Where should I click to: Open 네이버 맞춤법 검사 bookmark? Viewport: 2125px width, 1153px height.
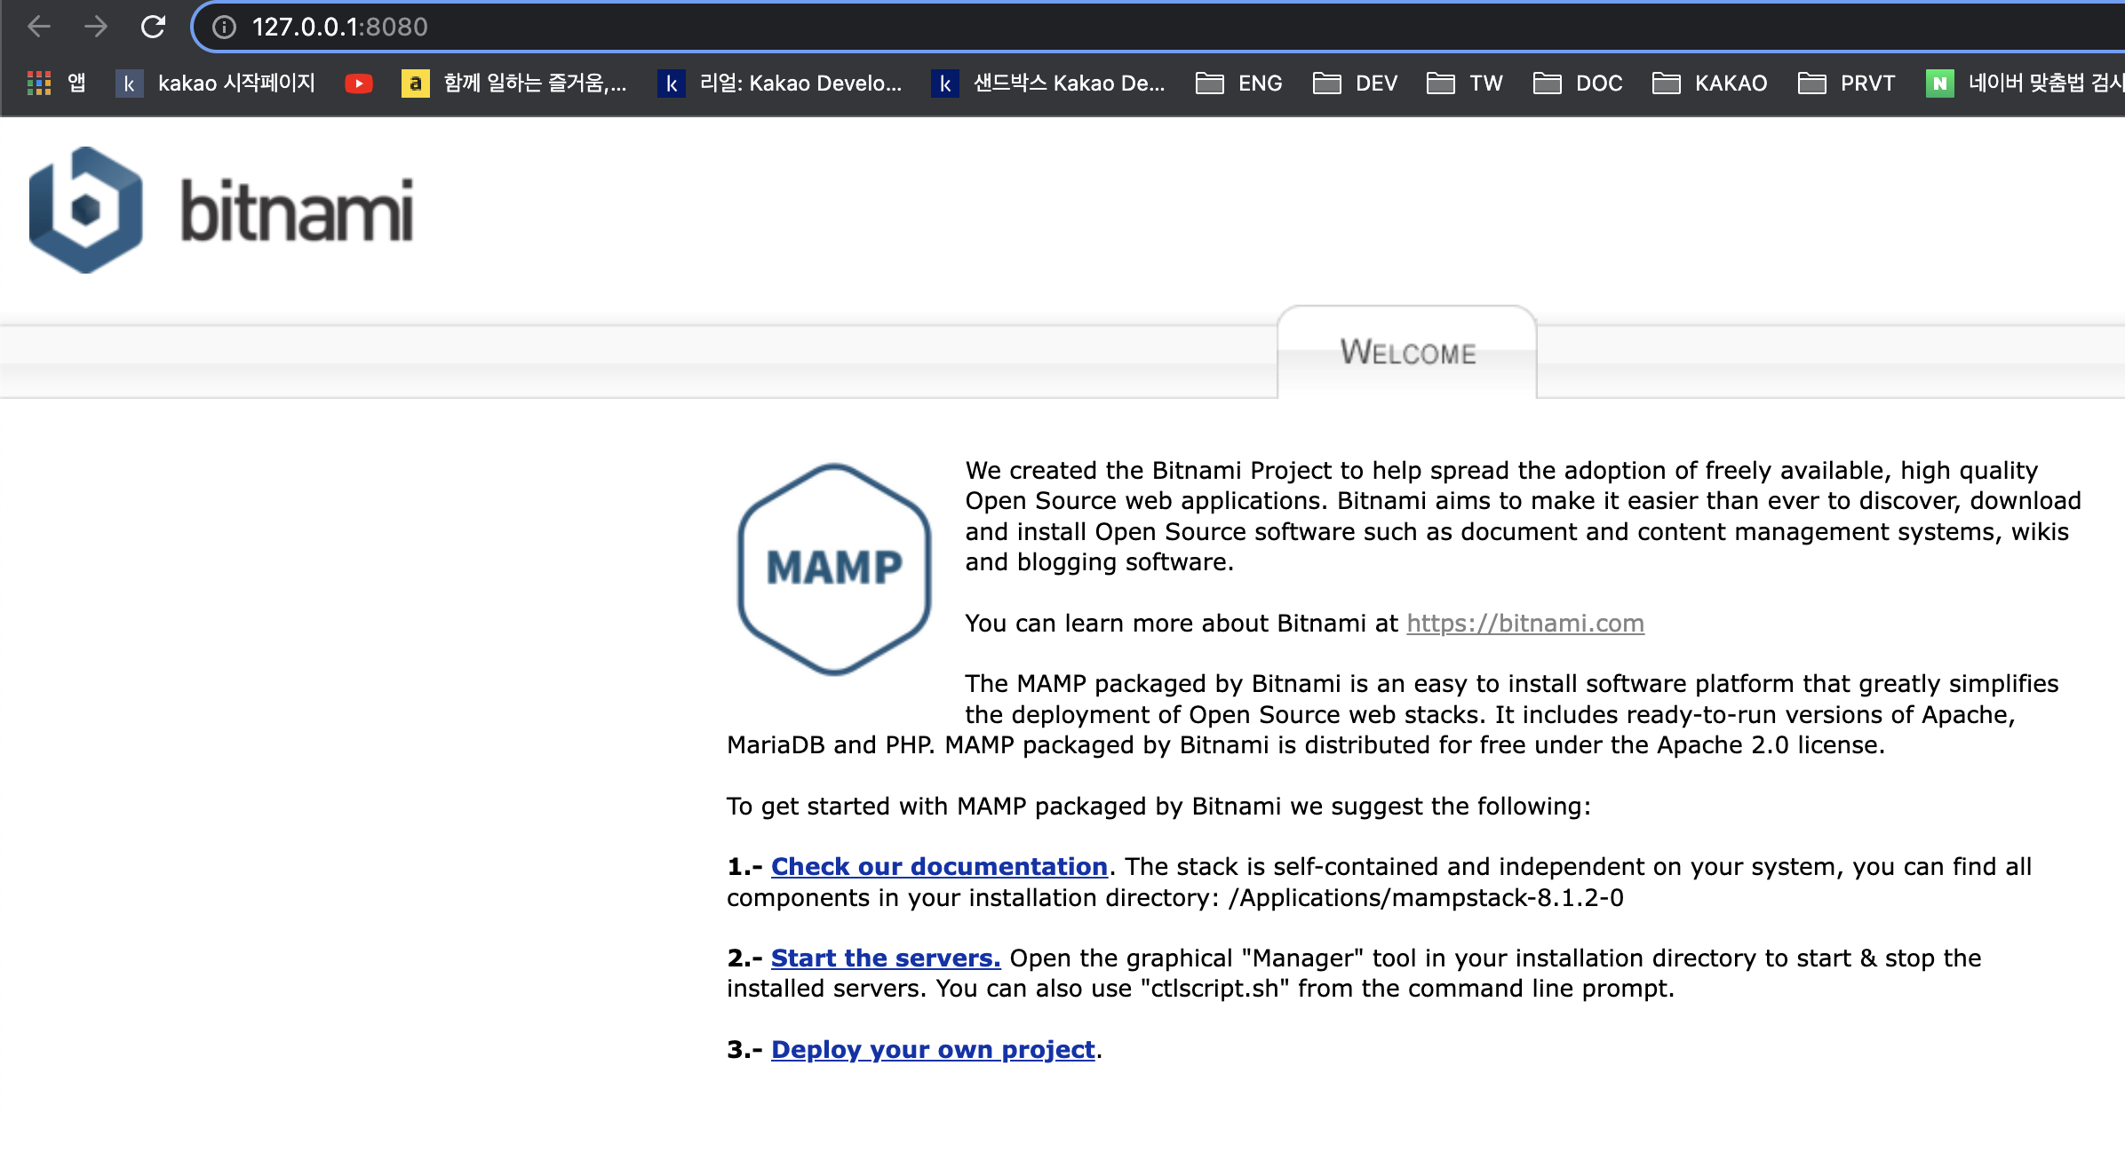[2026, 83]
